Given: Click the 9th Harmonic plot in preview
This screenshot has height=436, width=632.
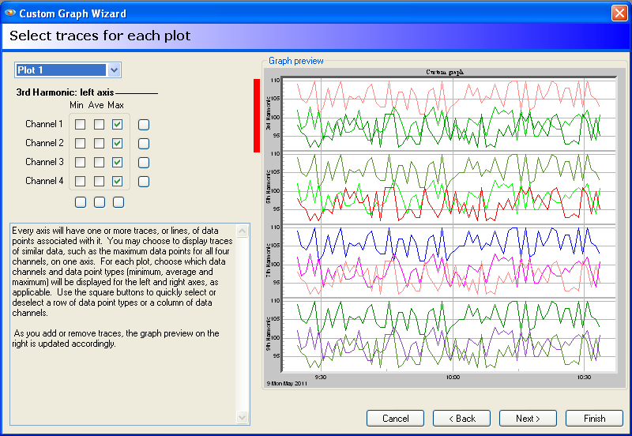Looking at the screenshot, I should pos(449,335).
